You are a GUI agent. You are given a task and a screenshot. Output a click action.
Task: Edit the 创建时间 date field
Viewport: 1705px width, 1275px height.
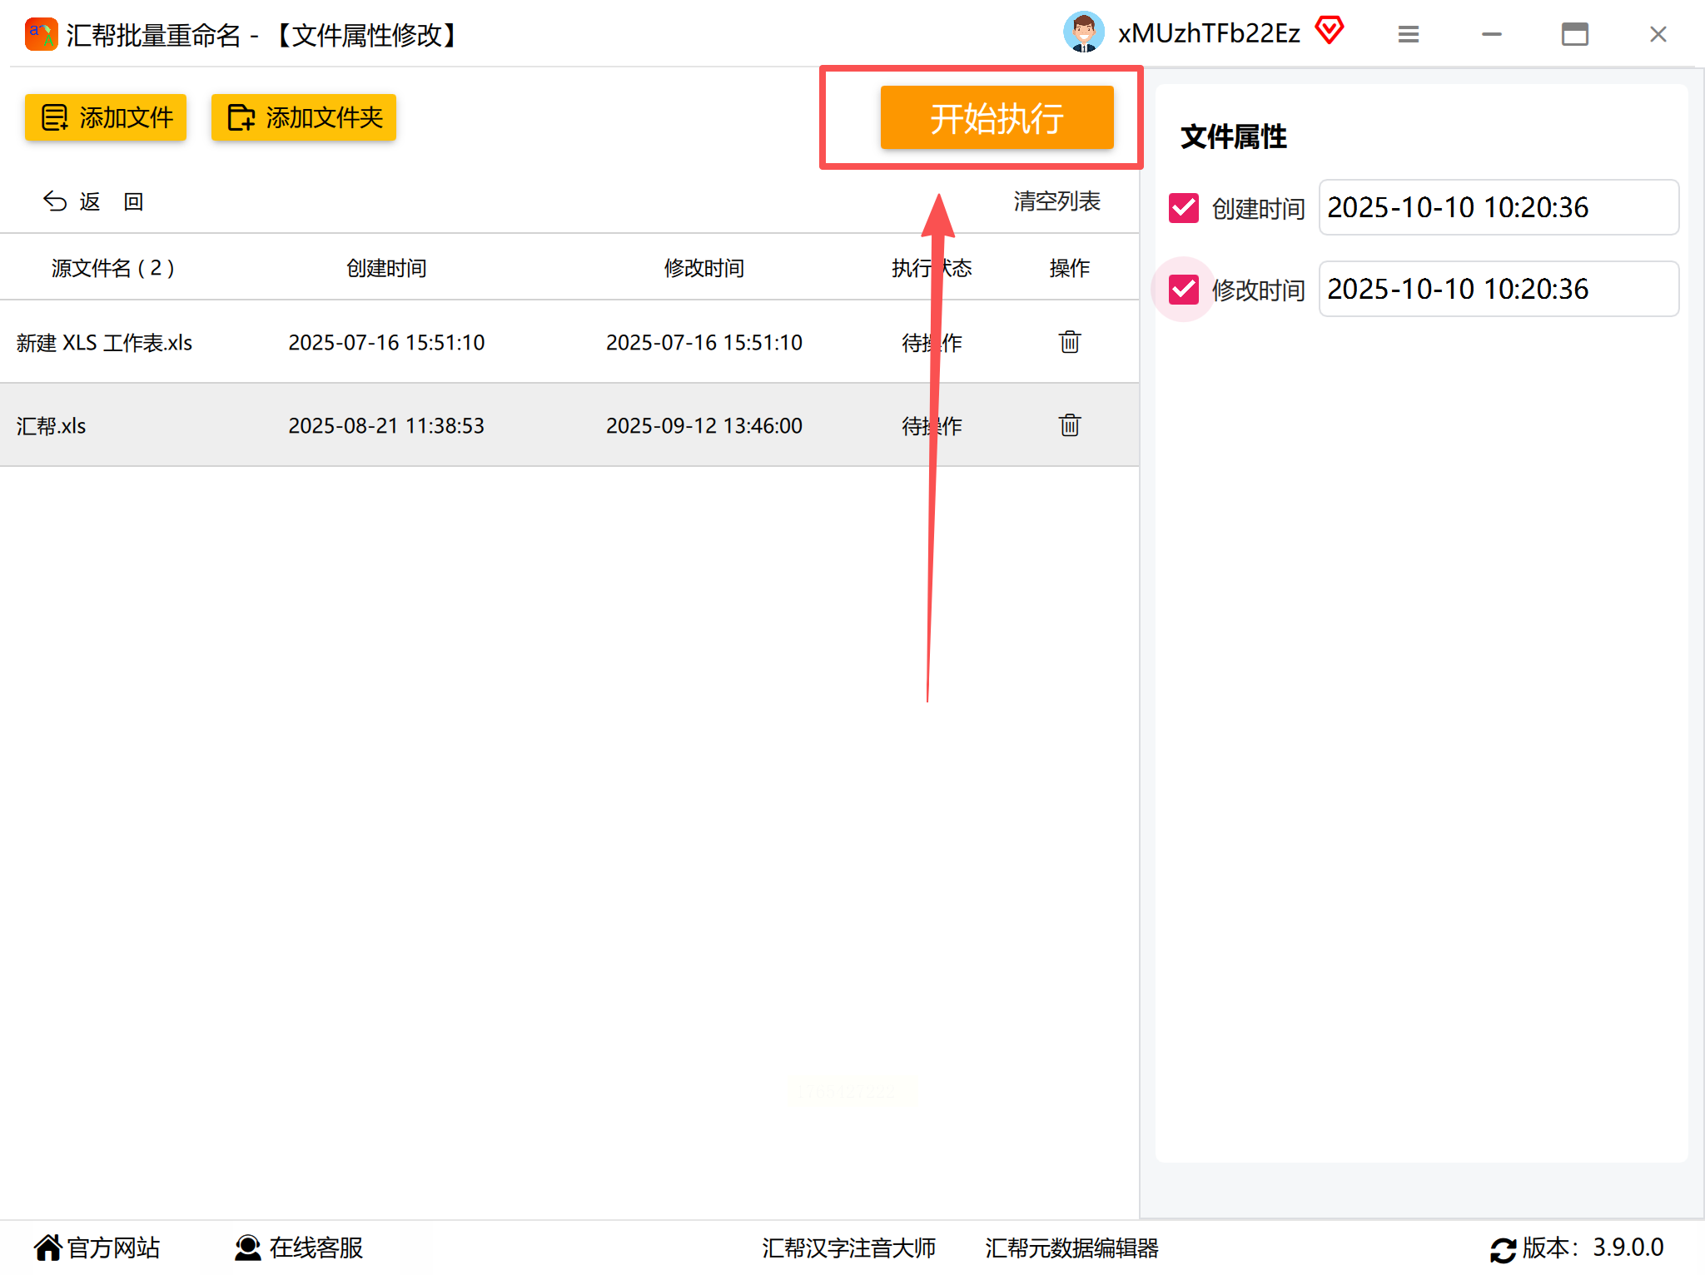click(x=1498, y=207)
